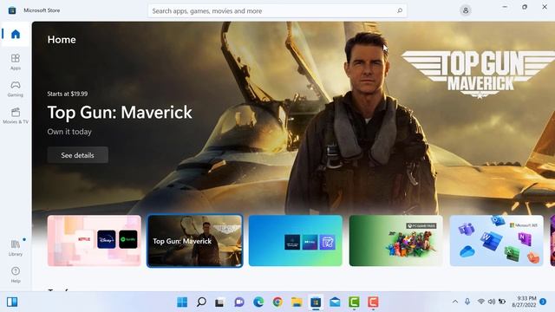The width and height of the screenshot is (555, 312).
Task: Open the Windows Start menu
Action: pyautogui.click(x=182, y=302)
